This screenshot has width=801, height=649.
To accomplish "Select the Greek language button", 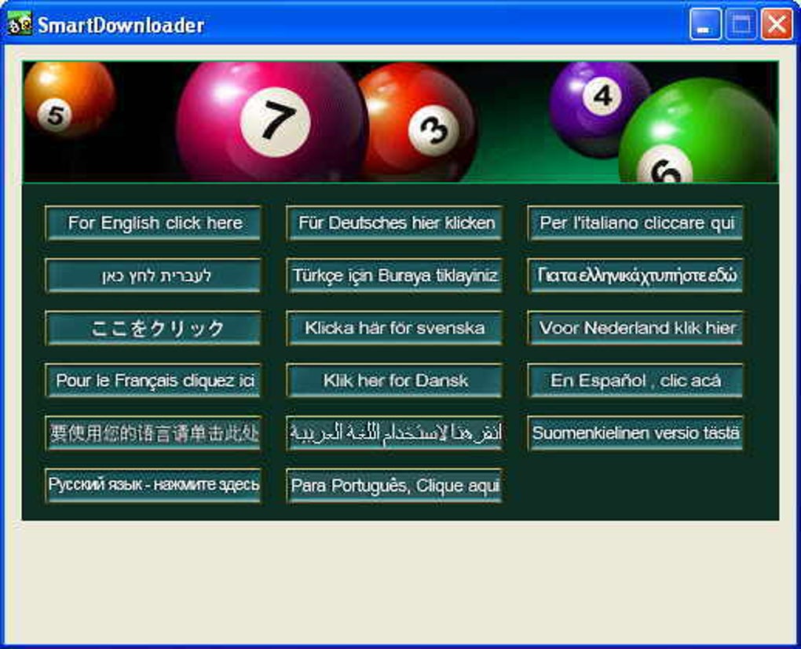I will pos(635,275).
